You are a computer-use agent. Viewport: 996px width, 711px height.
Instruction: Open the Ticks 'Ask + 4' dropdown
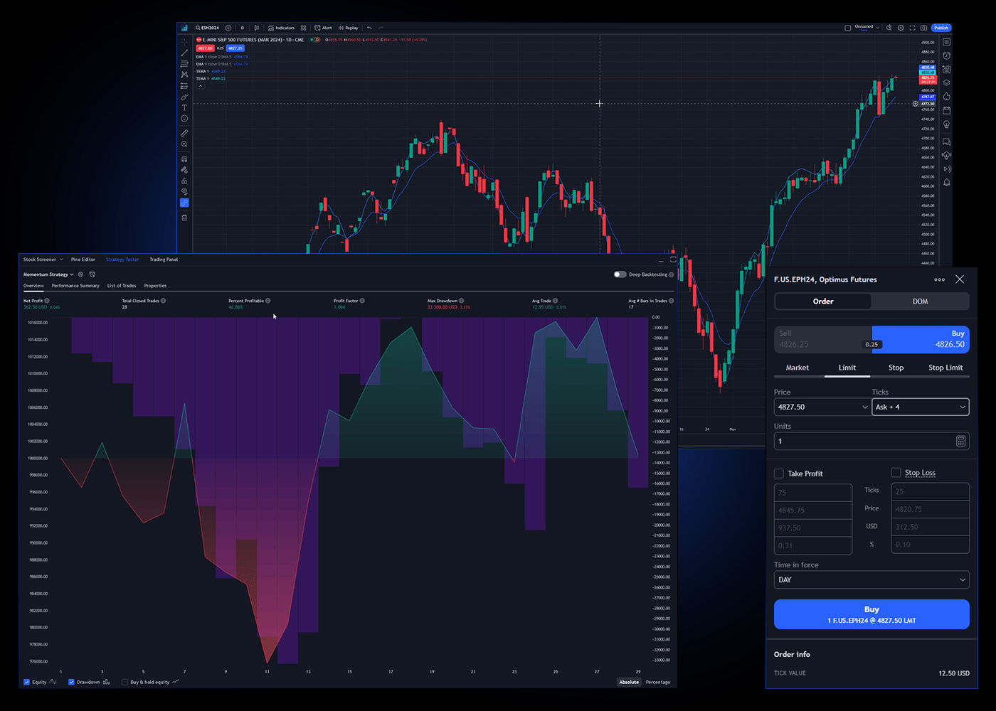tap(920, 407)
